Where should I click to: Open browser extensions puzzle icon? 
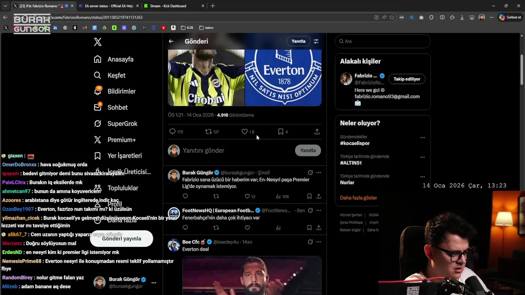431,17
